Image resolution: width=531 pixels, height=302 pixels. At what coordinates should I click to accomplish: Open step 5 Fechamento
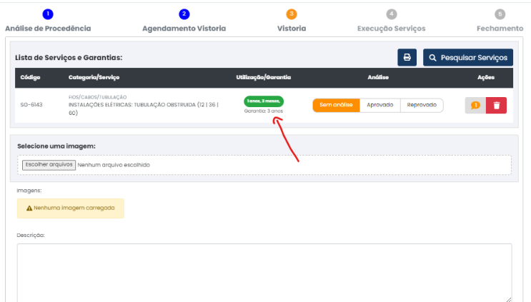pyautogui.click(x=500, y=21)
